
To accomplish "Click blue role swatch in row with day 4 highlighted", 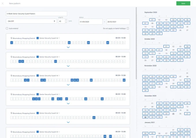I will [38, 57].
